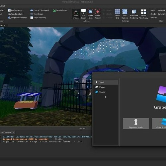Open Find All / Replace All
Screen dimensions: 166x166
click(40, 10)
